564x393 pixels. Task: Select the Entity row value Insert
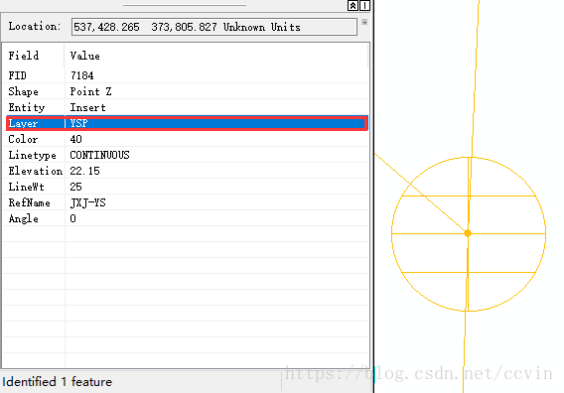(87, 107)
